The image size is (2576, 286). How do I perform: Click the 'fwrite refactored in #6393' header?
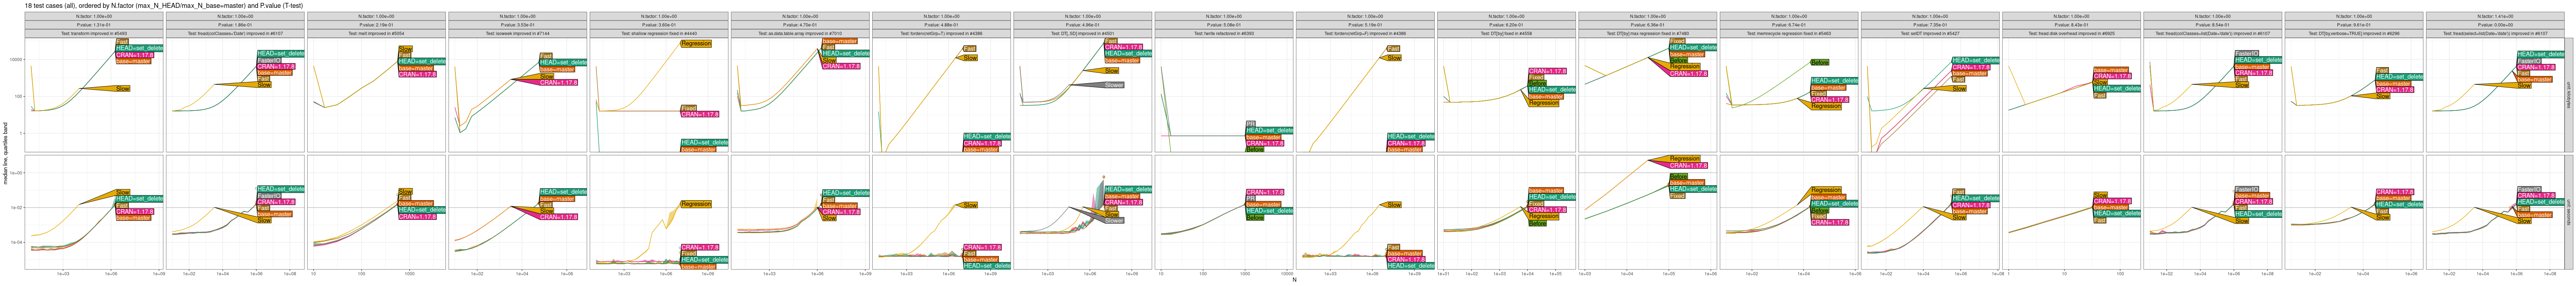(x=1223, y=33)
